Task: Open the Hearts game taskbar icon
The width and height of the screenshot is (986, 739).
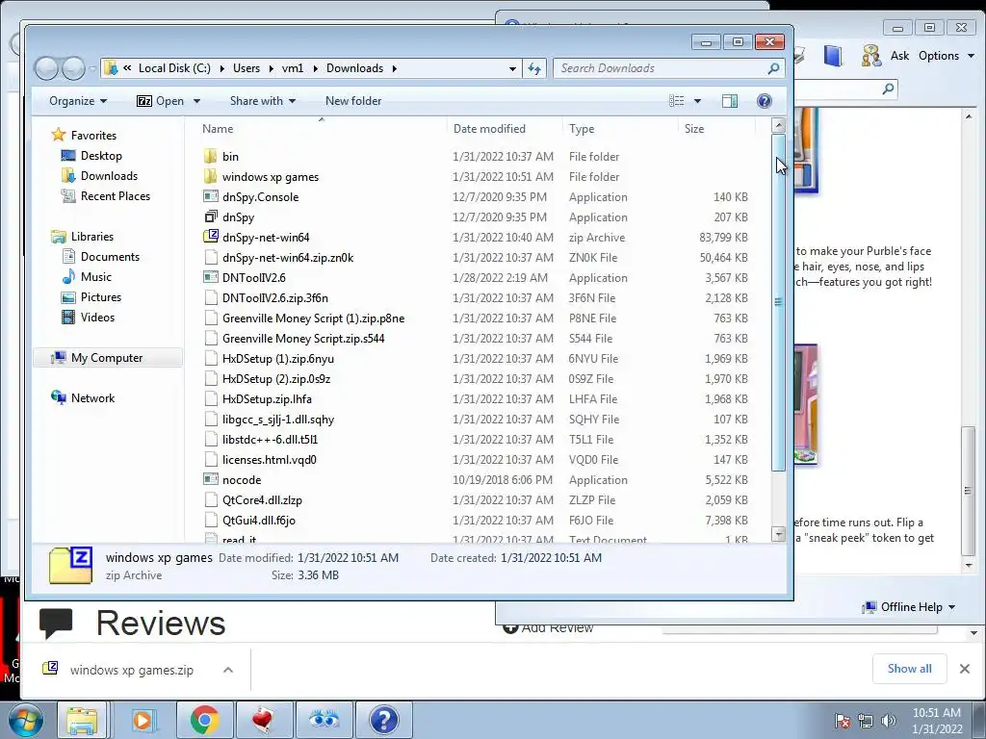Action: point(264,720)
